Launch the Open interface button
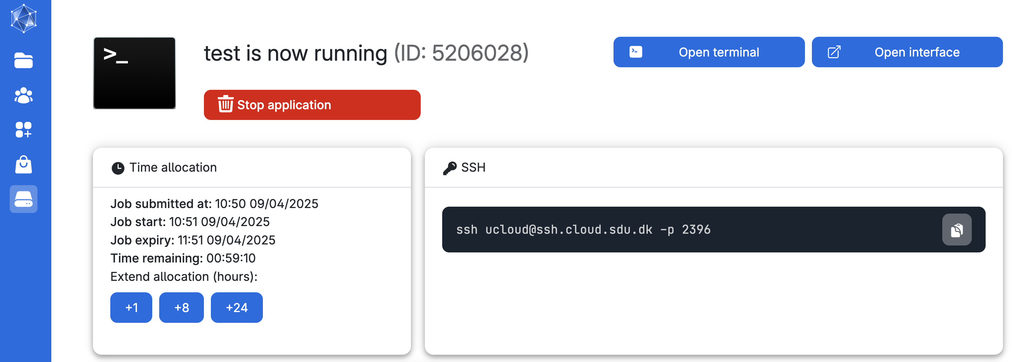The height and width of the screenshot is (362, 1012). [907, 52]
